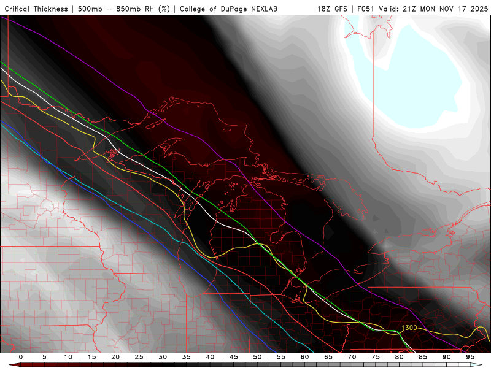Image resolution: width=491 pixels, height=368 pixels.
Task: Click the "75" value on the color scale
Action: click(376, 357)
